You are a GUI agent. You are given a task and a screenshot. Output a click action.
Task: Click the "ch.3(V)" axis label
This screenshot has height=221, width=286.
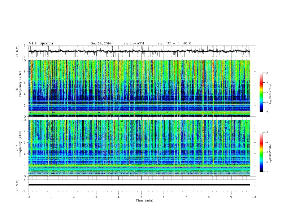tap(17, 185)
